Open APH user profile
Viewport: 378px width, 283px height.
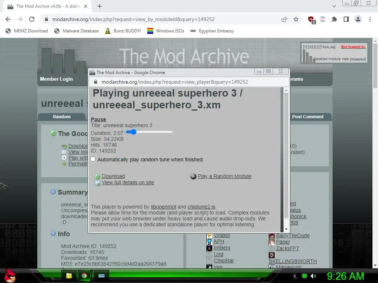coord(219,241)
